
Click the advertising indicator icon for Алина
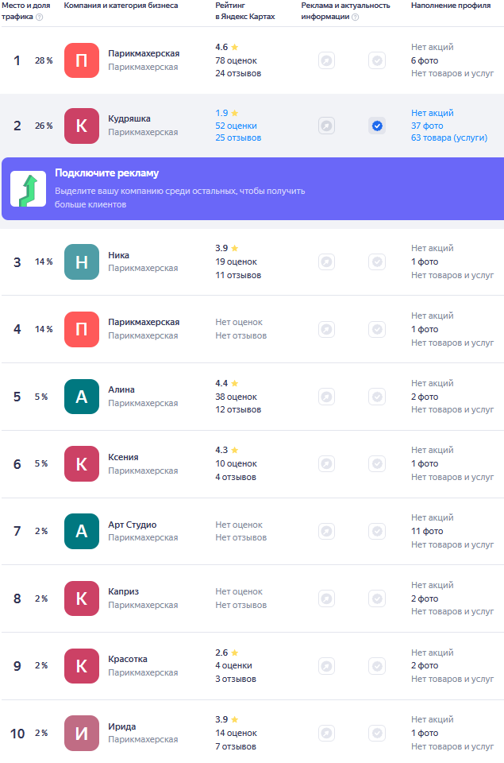(326, 397)
